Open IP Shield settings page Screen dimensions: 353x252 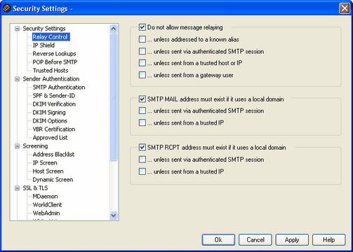(x=44, y=45)
